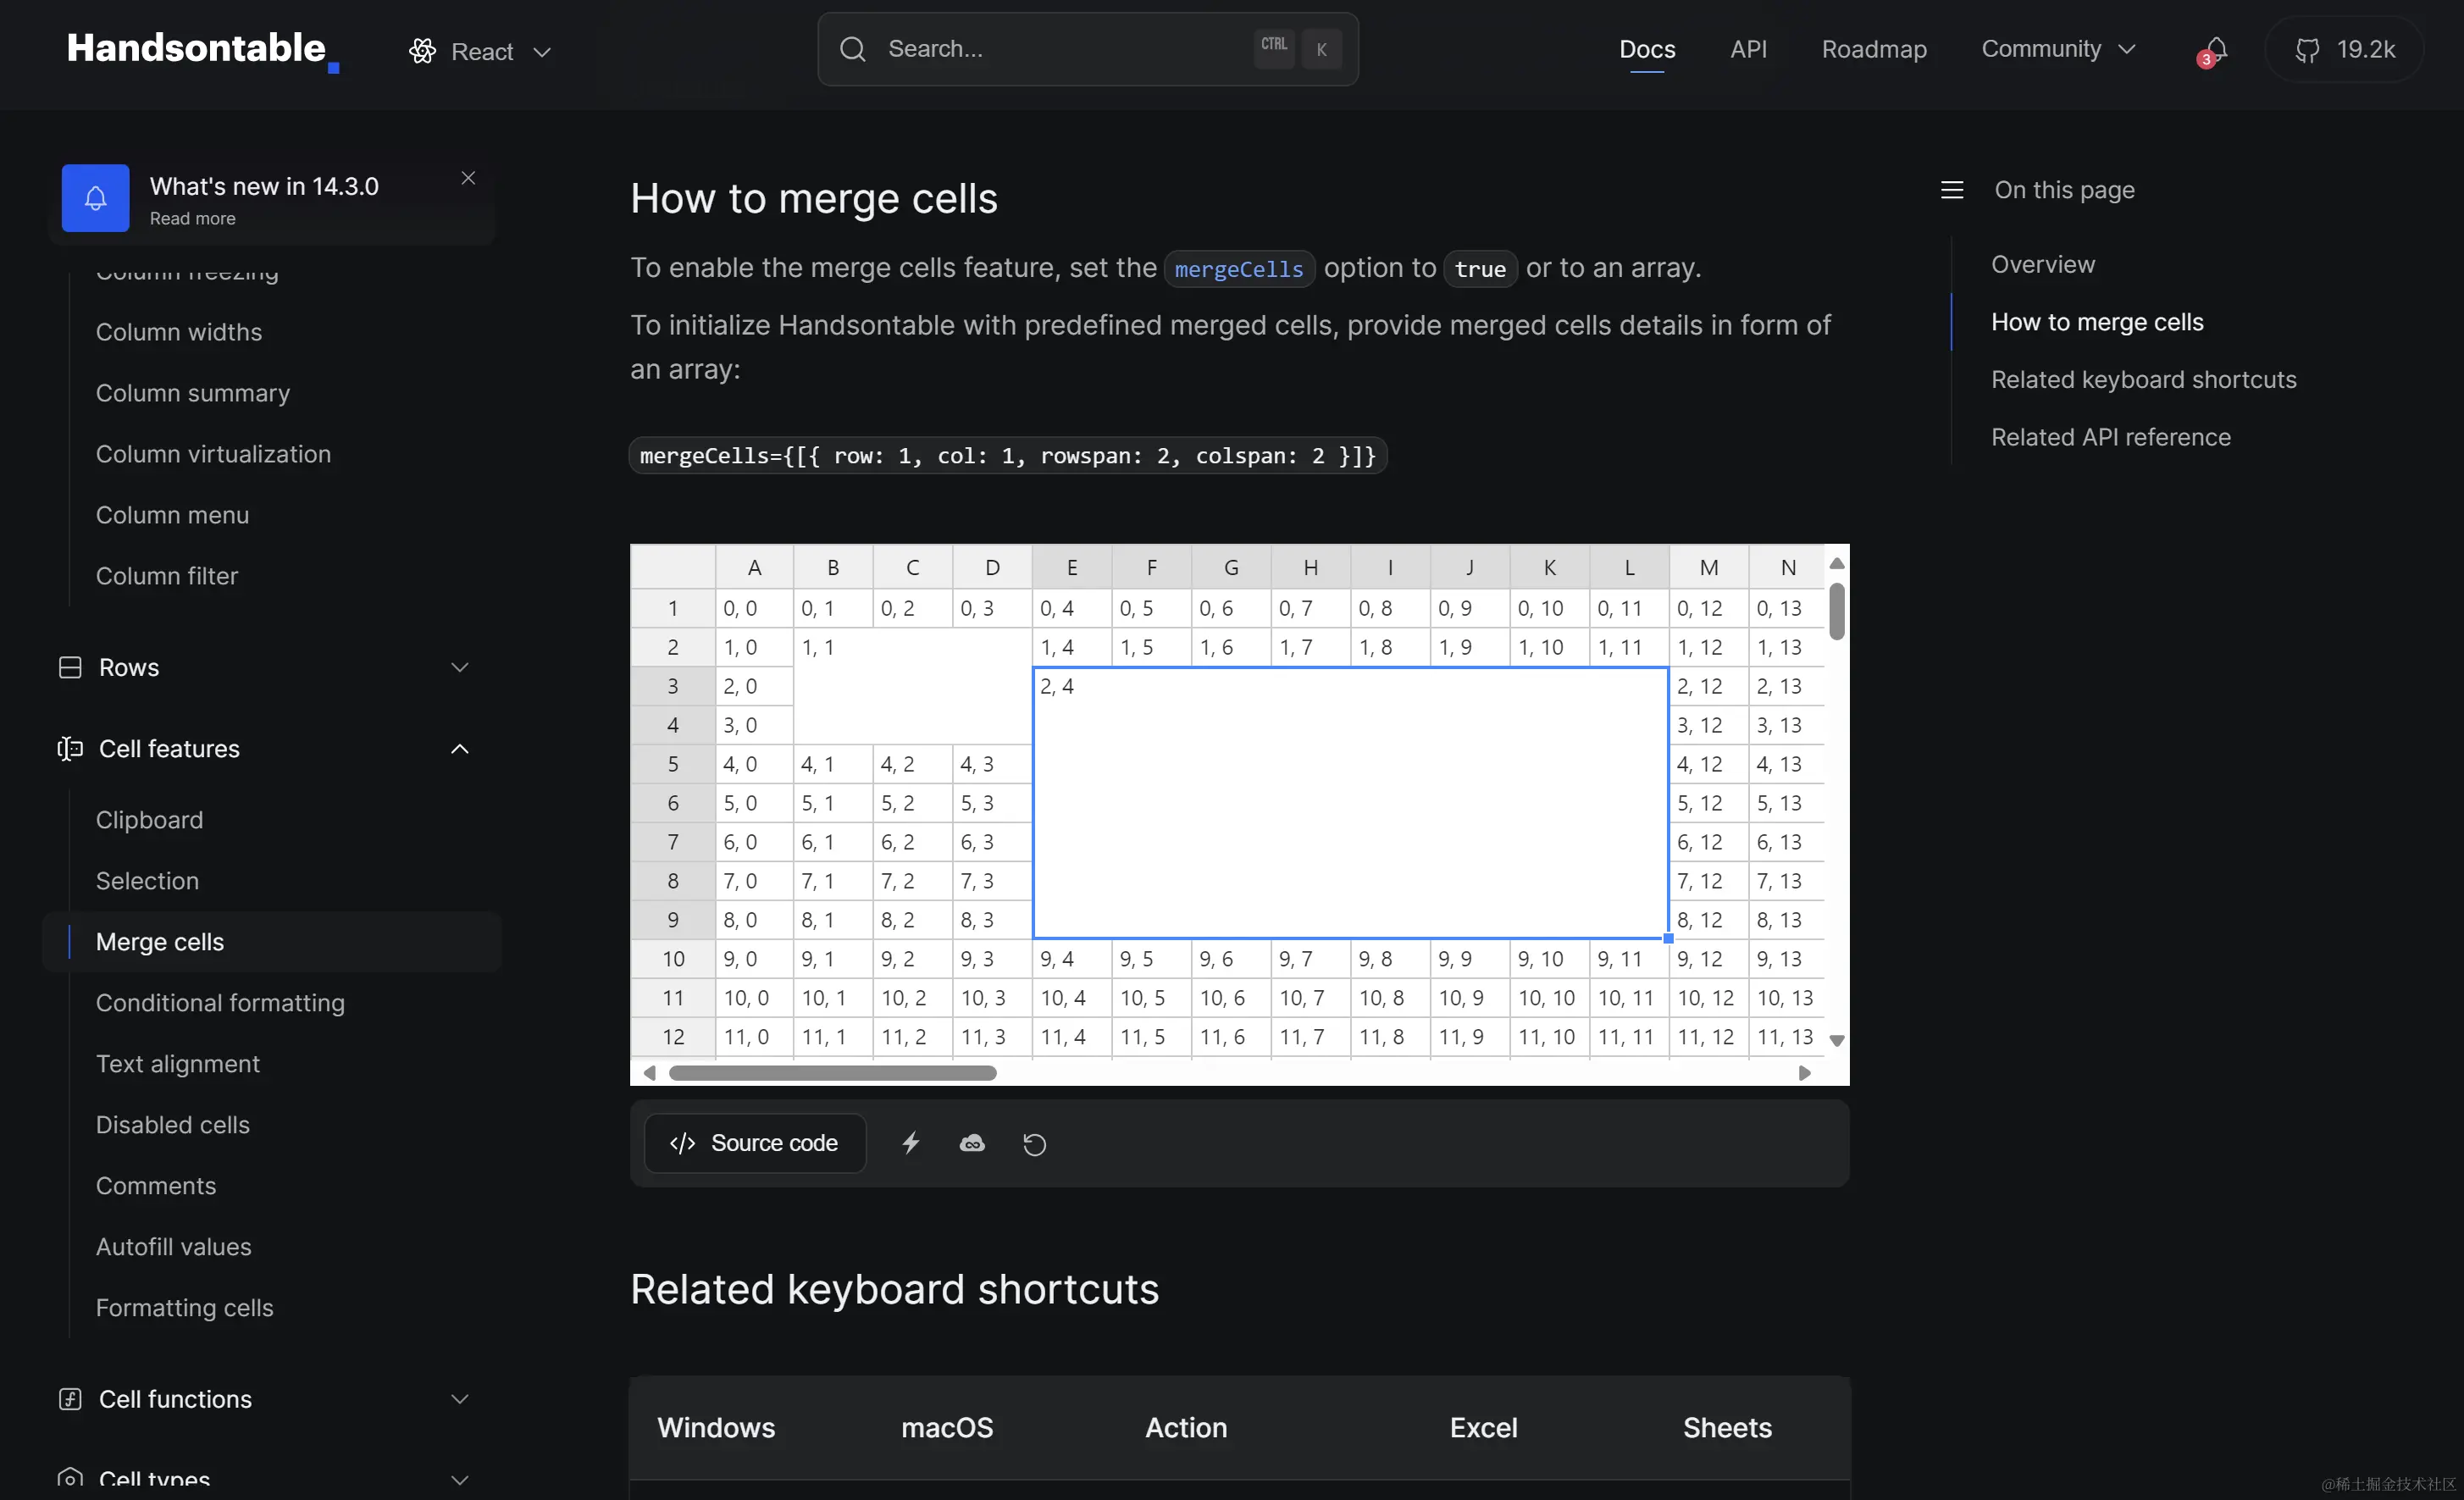Image resolution: width=2464 pixels, height=1500 pixels.
Task: Open the API nav item
Action: (1748, 49)
